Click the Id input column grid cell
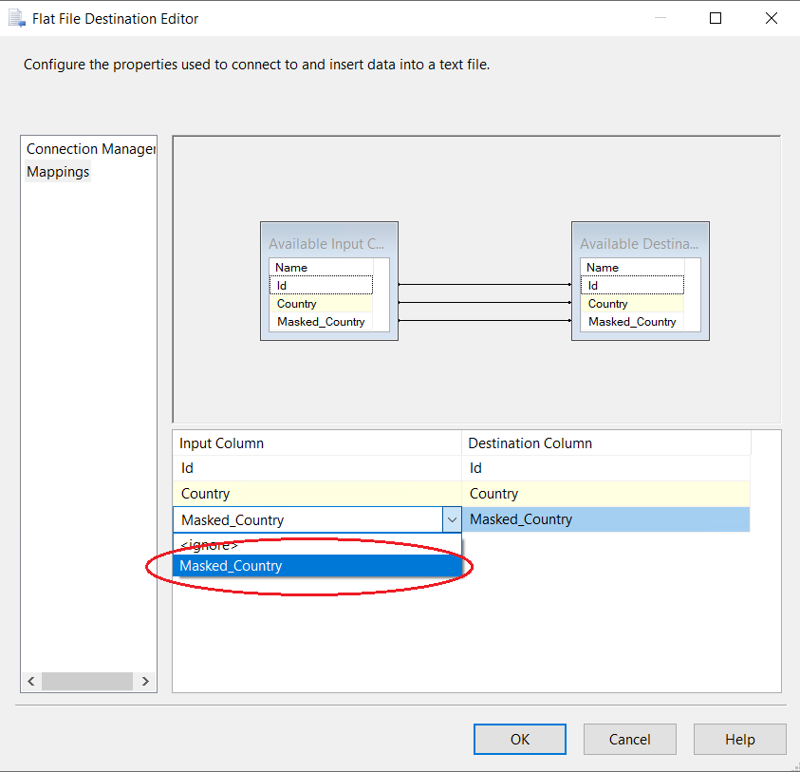Screen dimensions: 800x772 point(317,468)
